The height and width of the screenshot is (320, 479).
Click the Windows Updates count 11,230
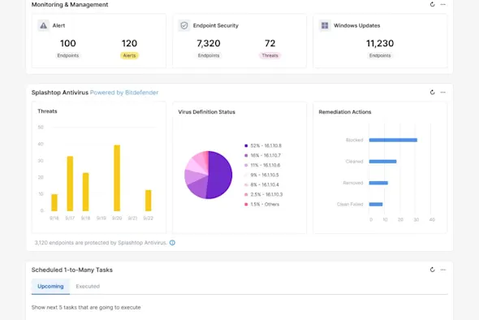click(380, 43)
